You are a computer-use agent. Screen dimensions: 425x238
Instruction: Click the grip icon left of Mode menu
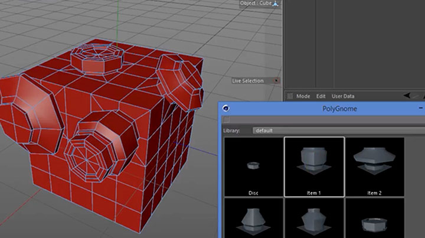pyautogui.click(x=289, y=96)
